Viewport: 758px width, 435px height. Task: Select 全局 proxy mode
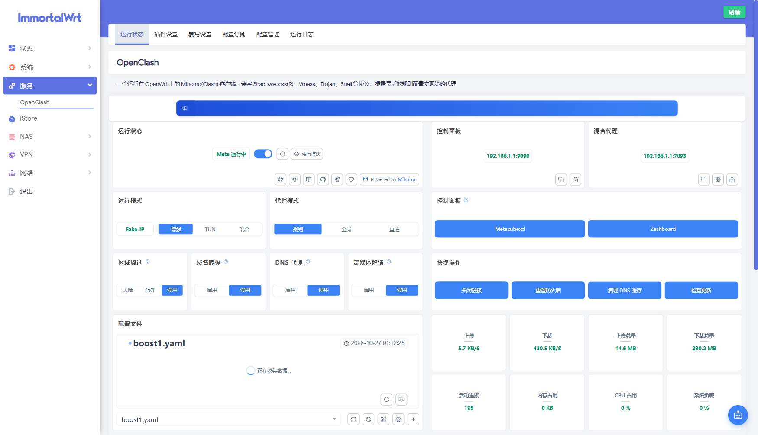click(x=346, y=229)
